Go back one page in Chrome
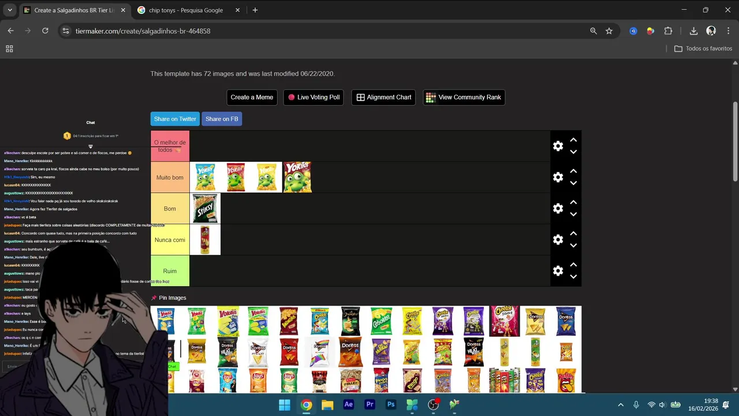The height and width of the screenshot is (416, 739). 10,31
